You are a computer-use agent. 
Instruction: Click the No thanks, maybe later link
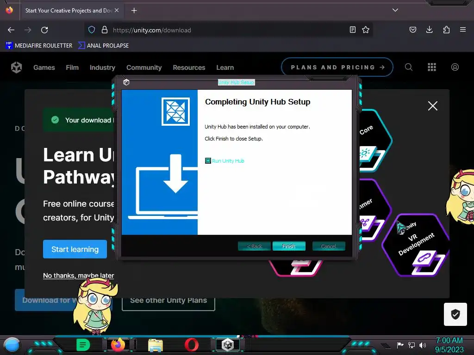click(79, 275)
